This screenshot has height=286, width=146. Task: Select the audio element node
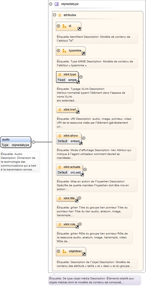[16, 142]
